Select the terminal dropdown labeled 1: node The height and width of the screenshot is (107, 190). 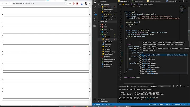point(164,86)
